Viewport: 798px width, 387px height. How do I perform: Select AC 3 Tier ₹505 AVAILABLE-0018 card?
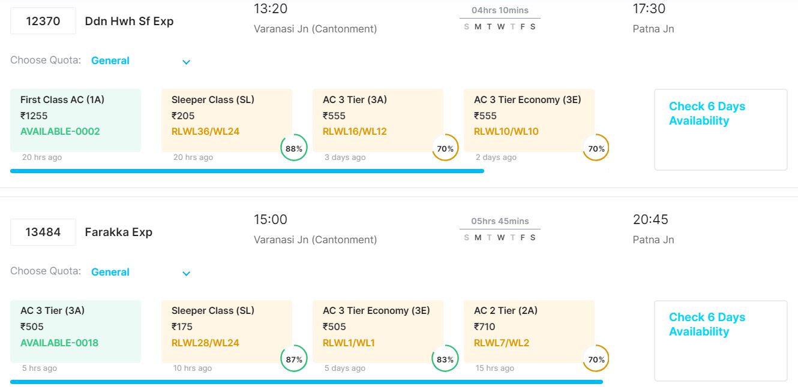[x=76, y=331]
